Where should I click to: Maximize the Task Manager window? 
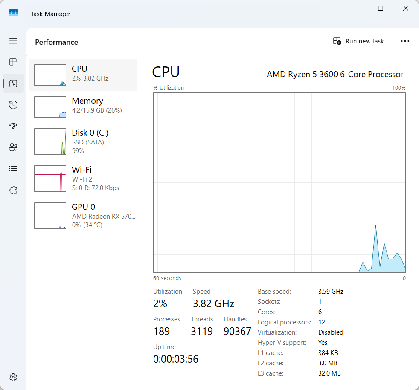coord(381,8)
